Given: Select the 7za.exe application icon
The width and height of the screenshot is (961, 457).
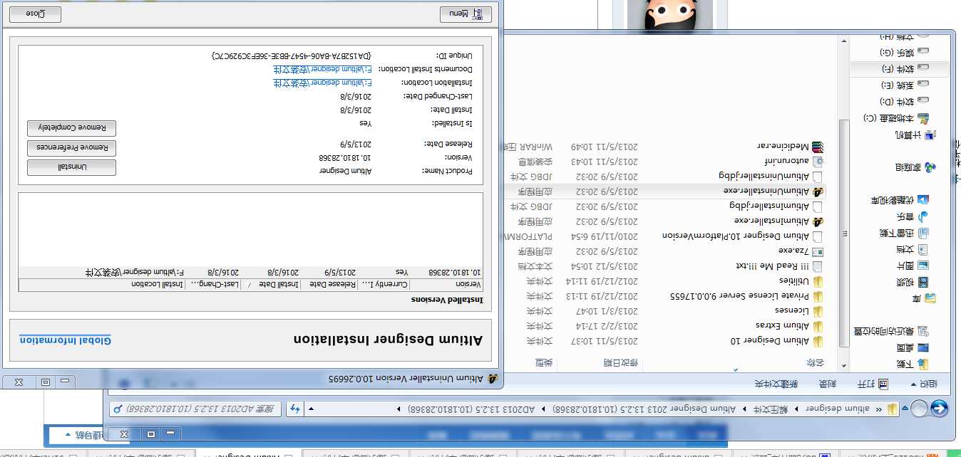Looking at the screenshot, I should (818, 251).
